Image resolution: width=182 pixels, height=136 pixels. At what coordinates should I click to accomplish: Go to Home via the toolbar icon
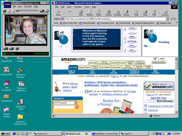click(x=99, y=13)
